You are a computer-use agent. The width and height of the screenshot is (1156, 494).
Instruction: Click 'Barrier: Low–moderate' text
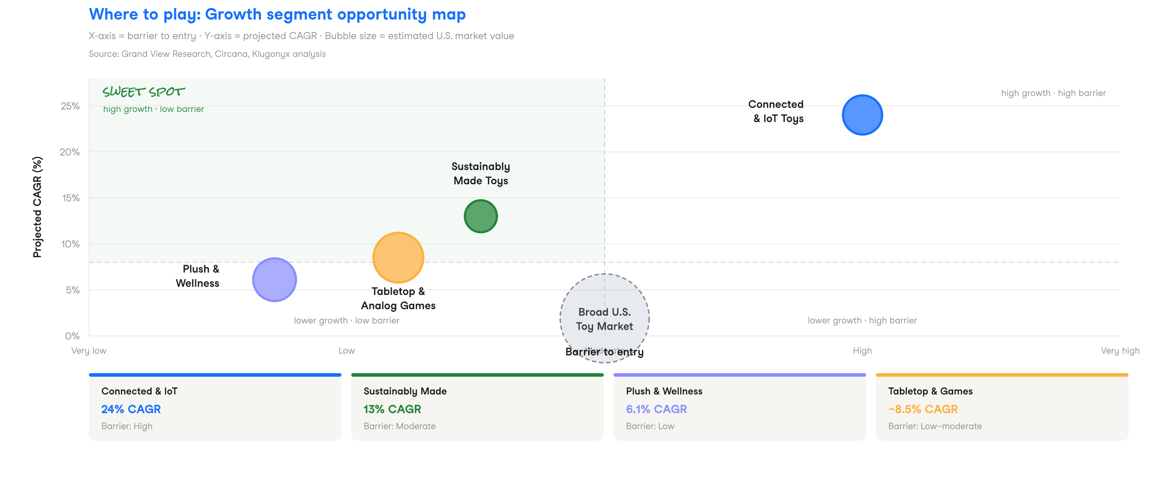click(x=935, y=426)
